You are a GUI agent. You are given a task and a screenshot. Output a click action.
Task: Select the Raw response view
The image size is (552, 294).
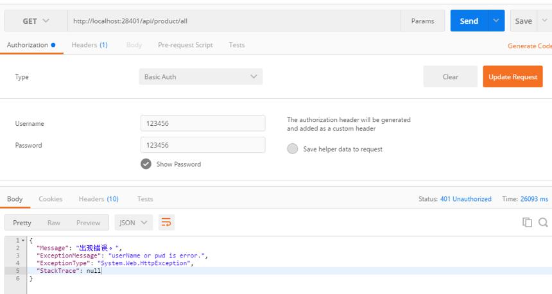(54, 223)
